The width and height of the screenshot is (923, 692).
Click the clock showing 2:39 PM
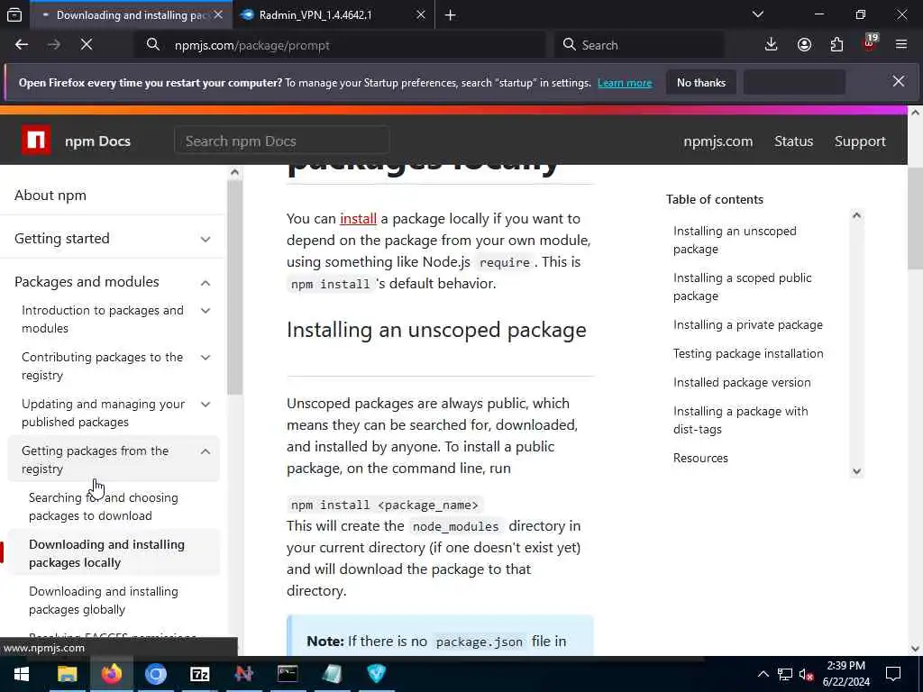coord(845,674)
